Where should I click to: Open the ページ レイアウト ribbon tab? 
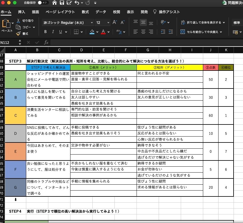coord(60,12)
